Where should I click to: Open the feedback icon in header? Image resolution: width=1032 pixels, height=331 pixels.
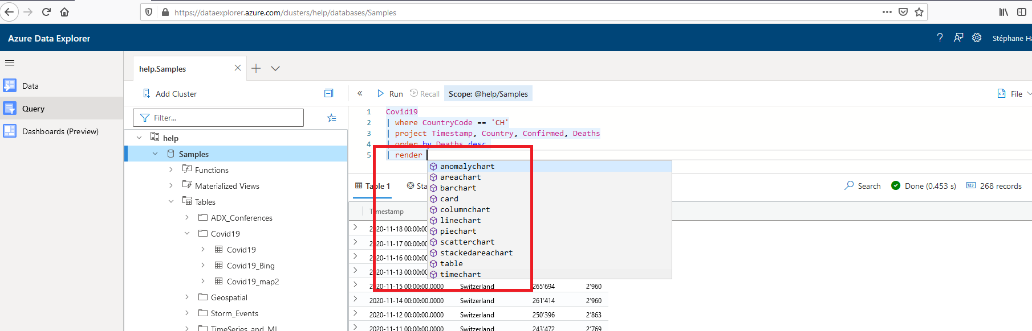958,38
